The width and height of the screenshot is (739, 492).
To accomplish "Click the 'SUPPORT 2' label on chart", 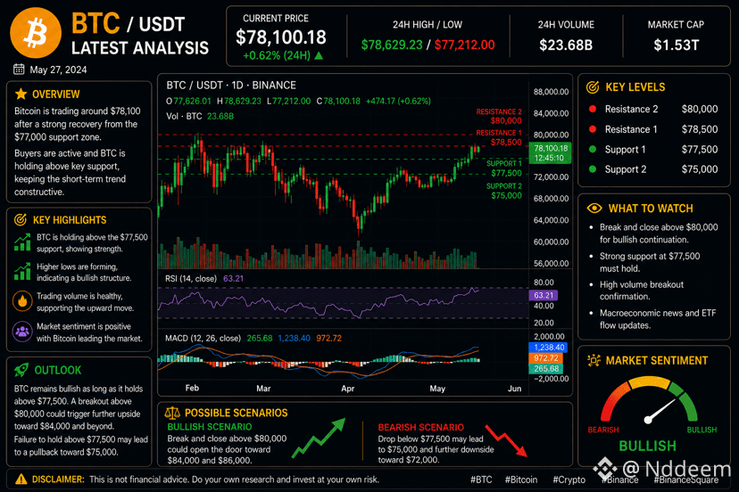I will click(x=503, y=186).
